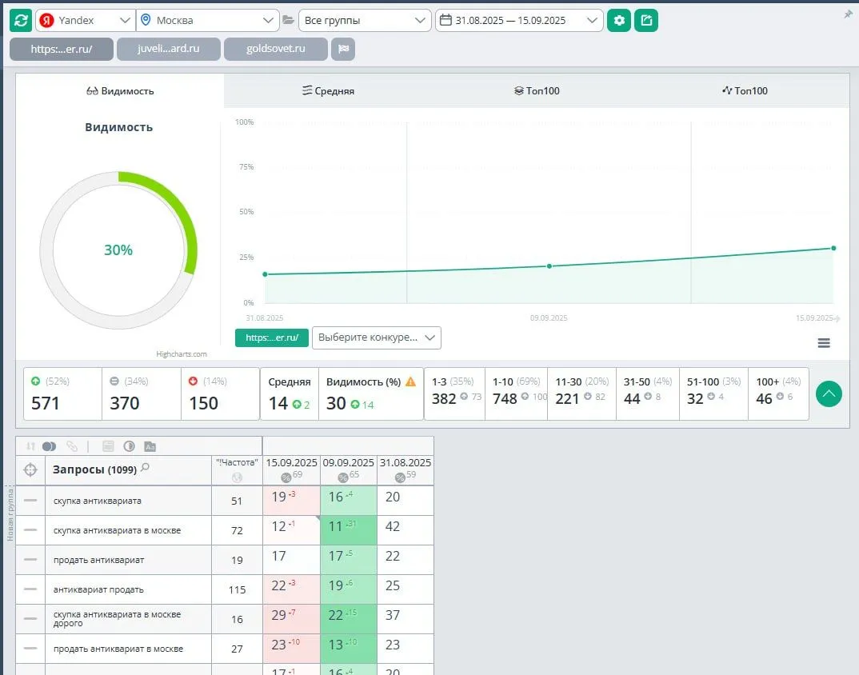The image size is (859, 675).
Task: Switch to the Средняя tab
Action: point(328,91)
